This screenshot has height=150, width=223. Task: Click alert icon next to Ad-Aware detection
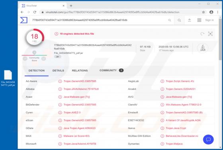60,81
